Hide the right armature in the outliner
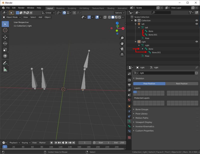 pos(196,42)
